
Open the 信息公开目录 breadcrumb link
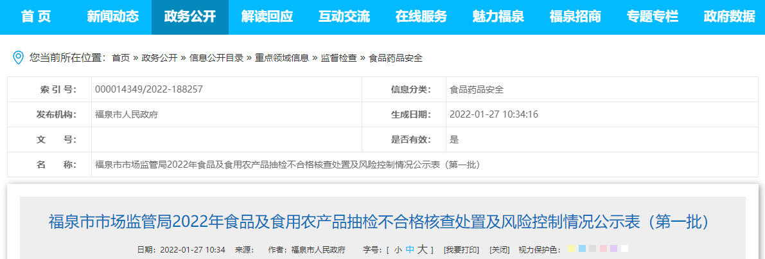pos(216,58)
